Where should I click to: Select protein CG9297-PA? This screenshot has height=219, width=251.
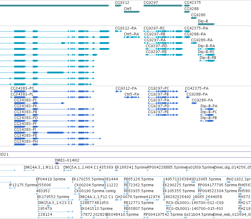pos(158,100)
